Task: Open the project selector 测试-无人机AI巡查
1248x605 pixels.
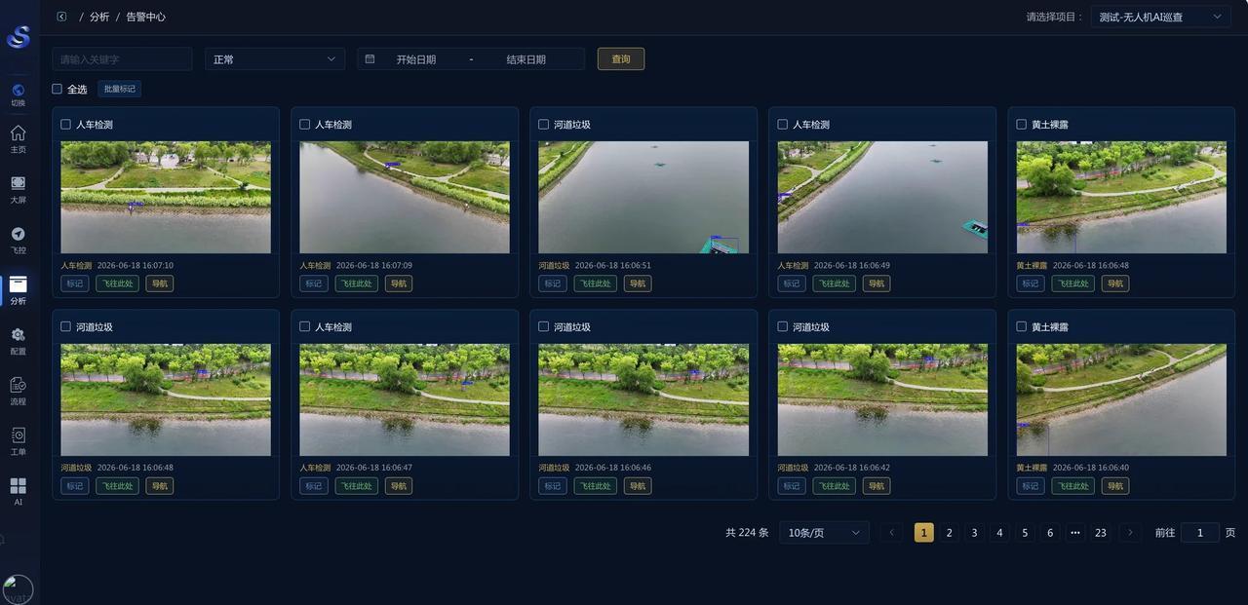Action: click(1161, 17)
